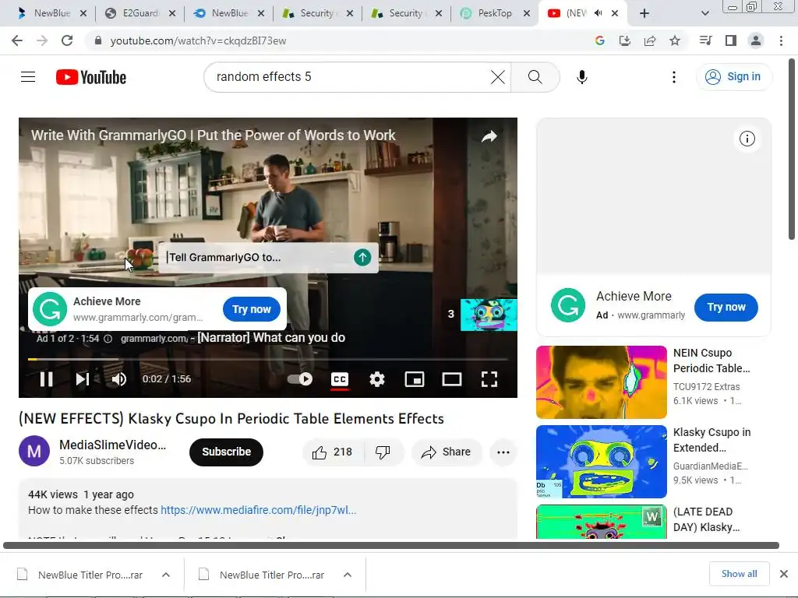The height and width of the screenshot is (598, 798).
Task: Click the ad info icon beside Ad 1 of 2
Action: [108, 339]
